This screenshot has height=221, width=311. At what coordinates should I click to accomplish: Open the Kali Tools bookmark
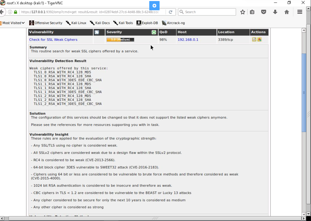pos(123,23)
